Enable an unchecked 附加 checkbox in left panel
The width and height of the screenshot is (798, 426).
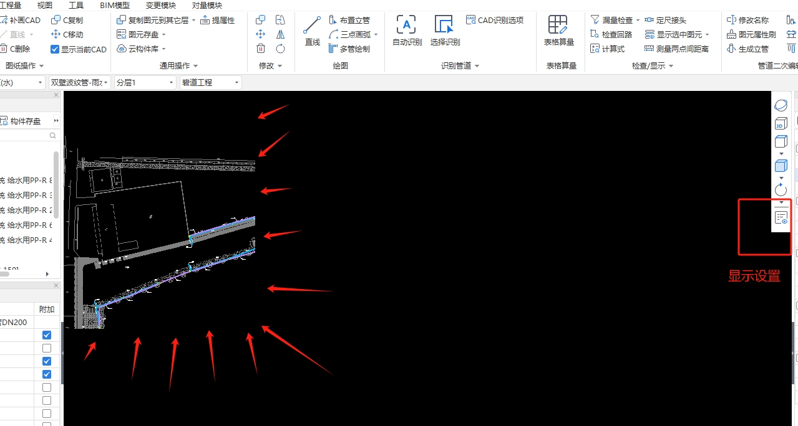pos(47,348)
